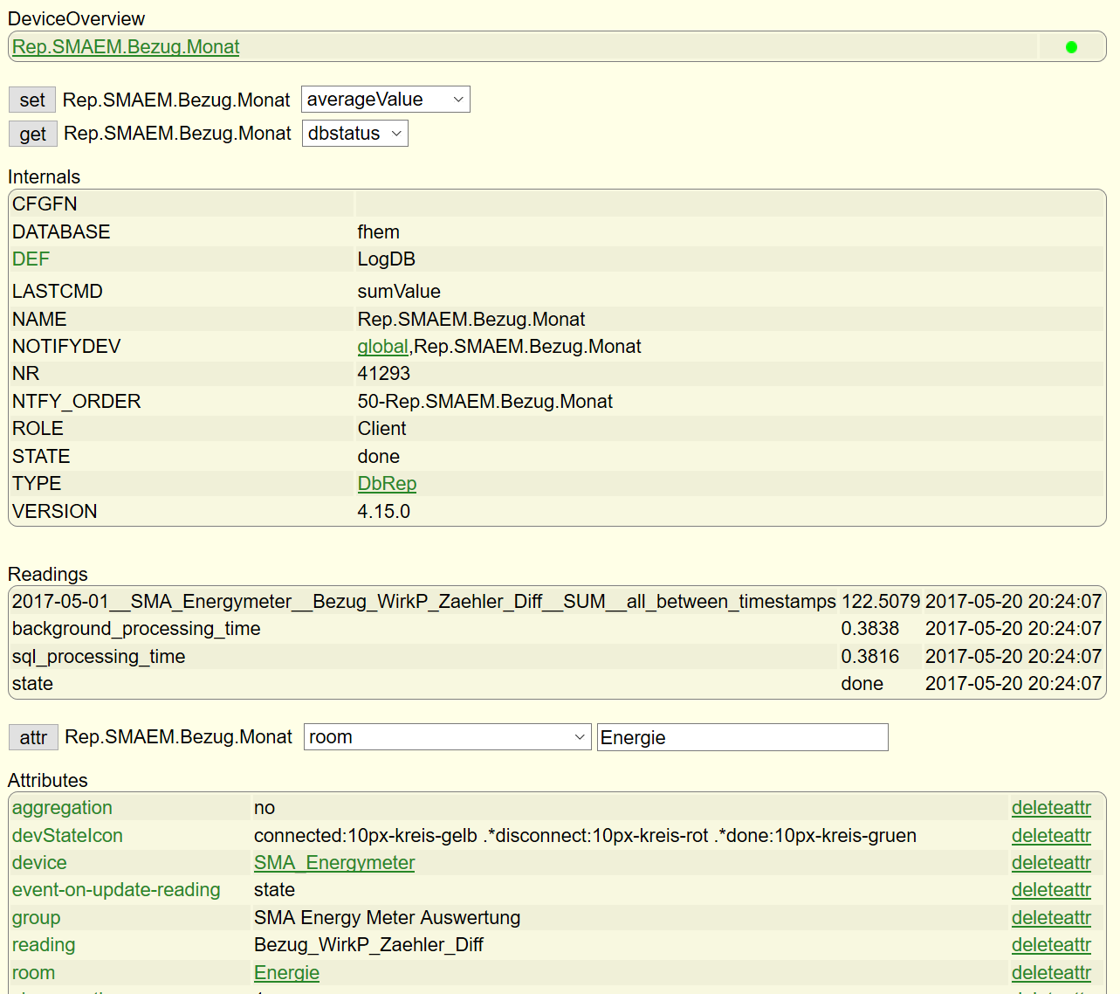Click deleteattr for event-on-update-reading
1120x994 pixels.
(x=1051, y=890)
